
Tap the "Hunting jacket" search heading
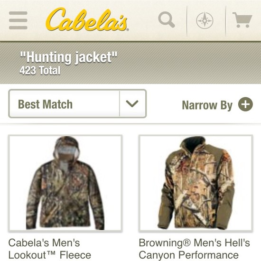click(x=69, y=57)
